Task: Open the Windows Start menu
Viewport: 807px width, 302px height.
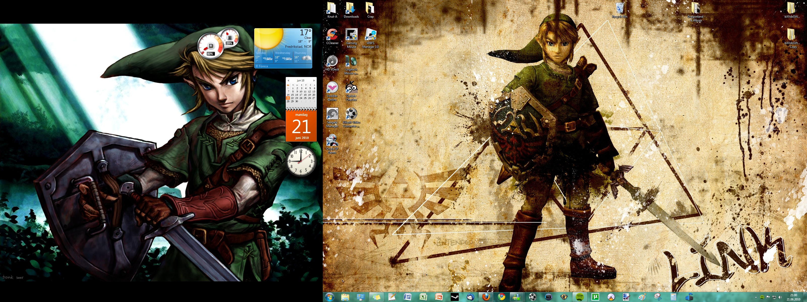Action: (330, 297)
